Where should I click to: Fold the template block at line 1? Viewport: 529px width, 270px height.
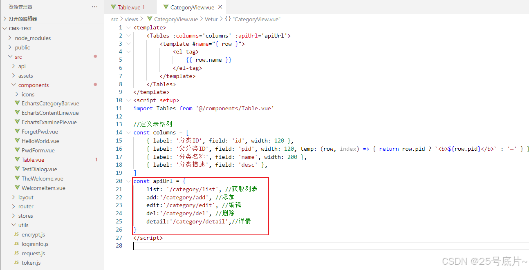[x=128, y=27]
